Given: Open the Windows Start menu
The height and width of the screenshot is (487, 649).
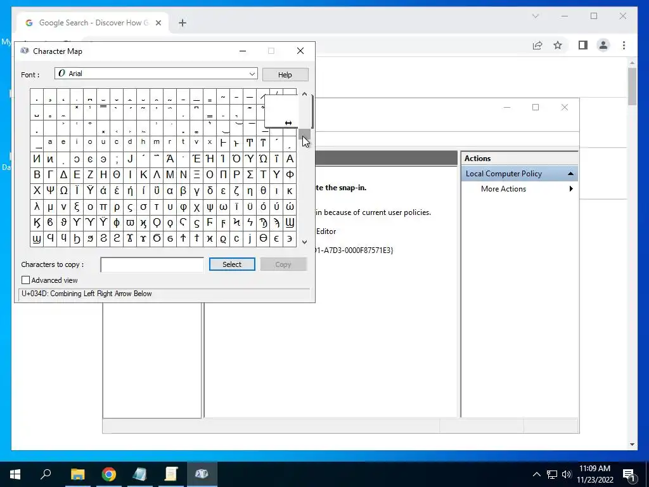Looking at the screenshot, I should point(15,474).
